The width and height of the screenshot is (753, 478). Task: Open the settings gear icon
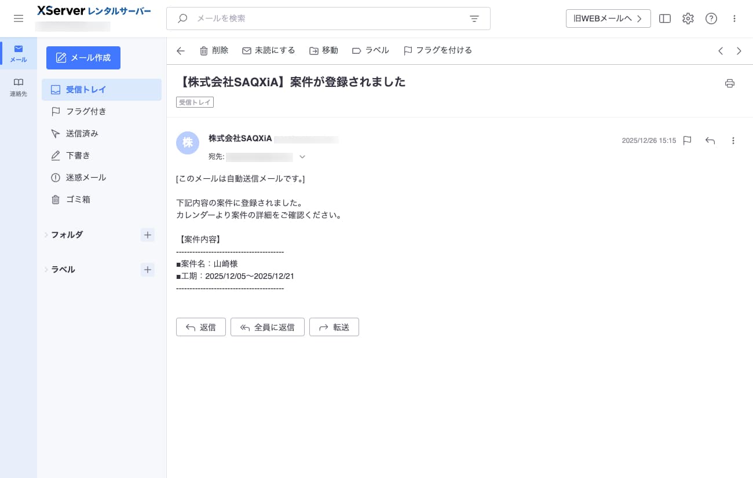(x=688, y=19)
